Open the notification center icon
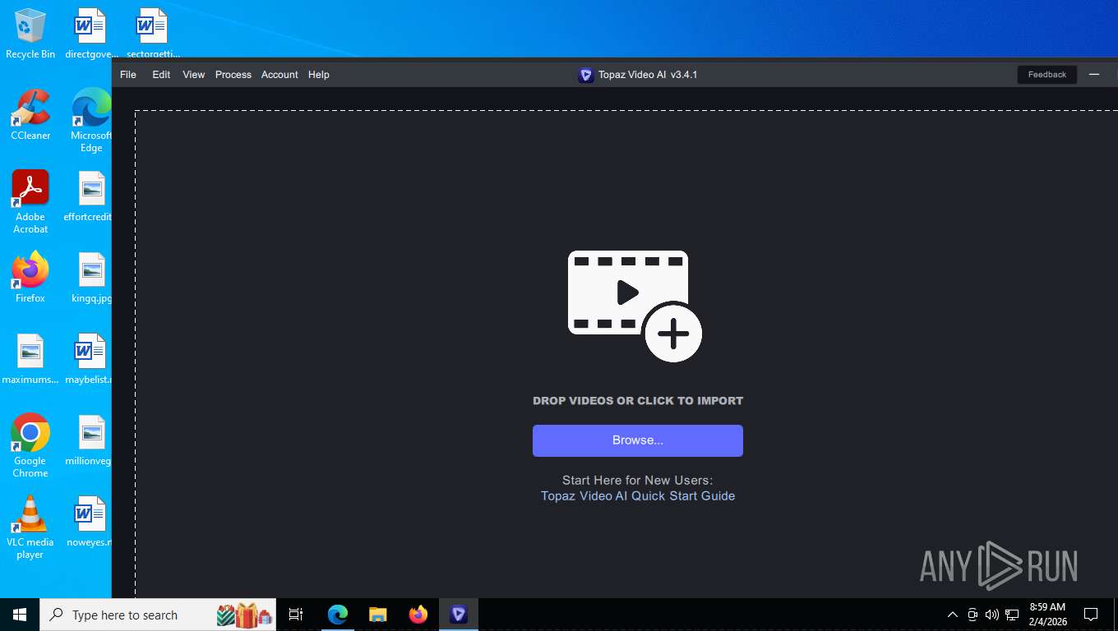The image size is (1118, 631). click(1091, 615)
